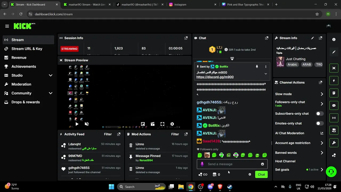Play the stream preview
This screenshot has width=341, height=192.
click(x=77, y=124)
